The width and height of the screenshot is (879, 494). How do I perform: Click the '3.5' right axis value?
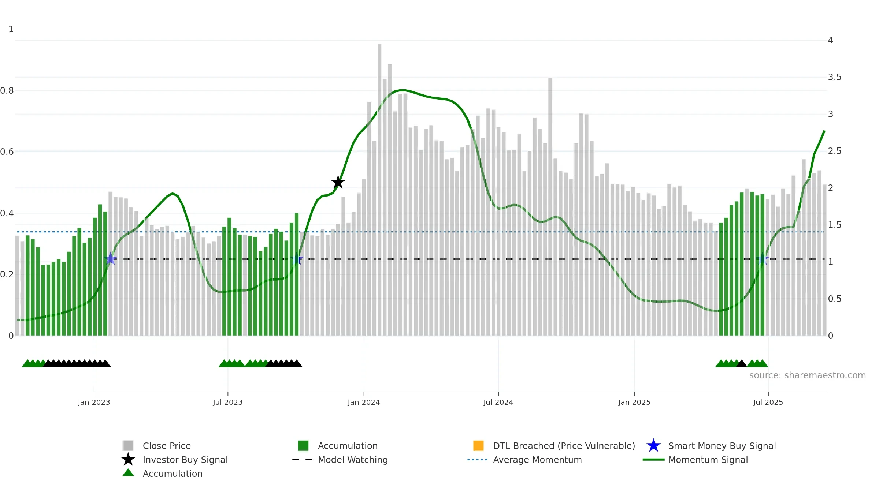[x=835, y=77]
